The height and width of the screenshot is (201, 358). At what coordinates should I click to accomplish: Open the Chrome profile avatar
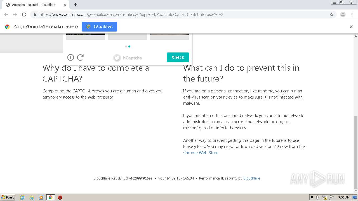click(x=343, y=15)
